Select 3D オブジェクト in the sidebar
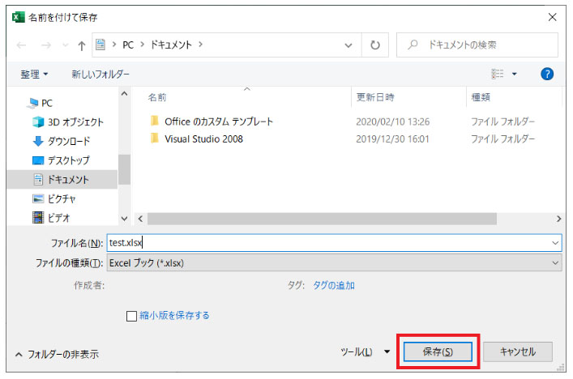The width and height of the screenshot is (573, 379). 68,122
